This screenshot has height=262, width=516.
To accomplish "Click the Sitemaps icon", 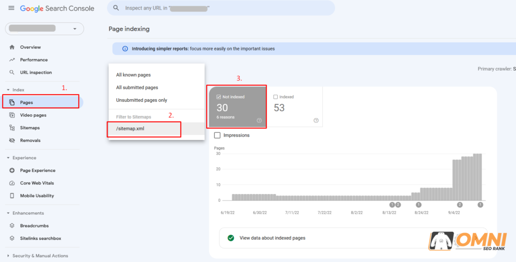I will [12, 127].
